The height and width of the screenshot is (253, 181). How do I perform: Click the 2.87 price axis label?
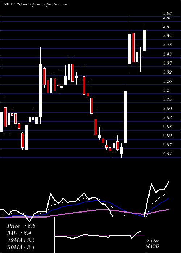point(167,145)
